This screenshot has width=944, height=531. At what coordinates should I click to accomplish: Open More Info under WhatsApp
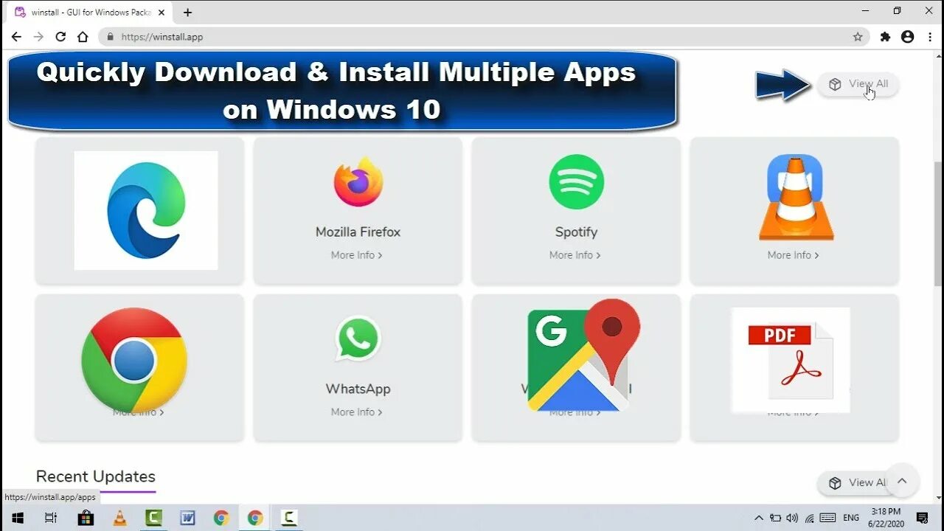[x=357, y=412]
